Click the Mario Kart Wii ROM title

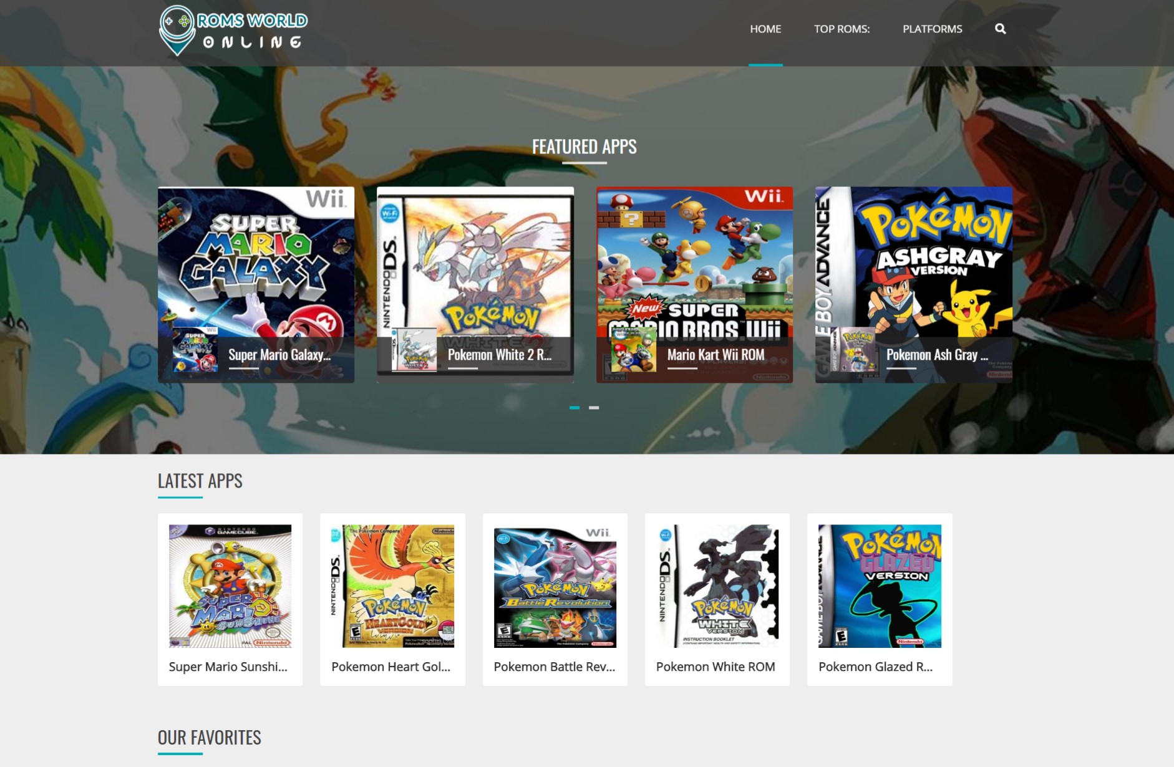coord(716,355)
